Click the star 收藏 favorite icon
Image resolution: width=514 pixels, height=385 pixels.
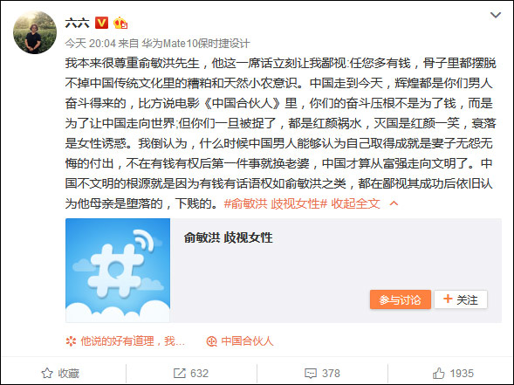coord(47,373)
